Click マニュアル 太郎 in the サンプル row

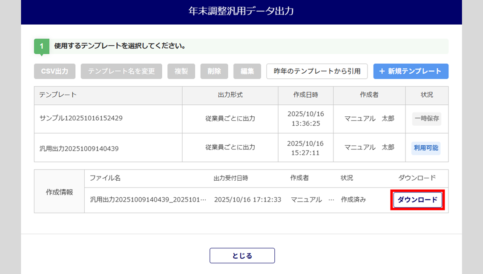pyautogui.click(x=369, y=118)
